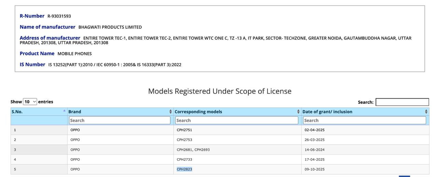Sort by Corresponding models sort arrows
This screenshot has width=437, height=177.
click(x=298, y=112)
